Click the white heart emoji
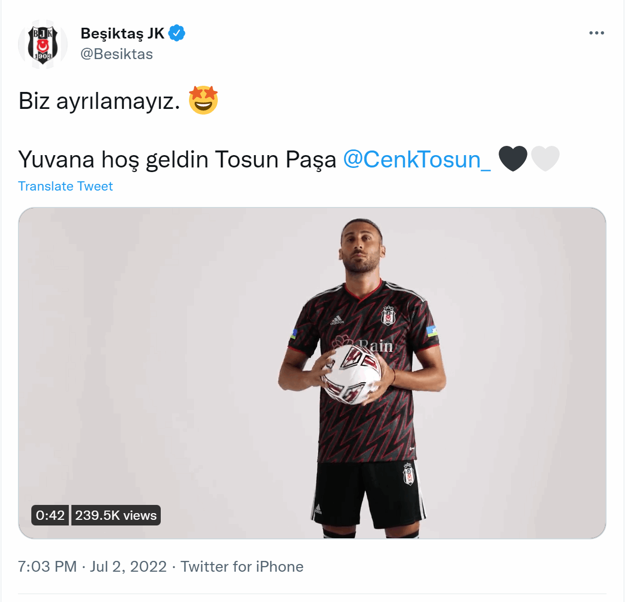The width and height of the screenshot is (625, 602). point(545,158)
